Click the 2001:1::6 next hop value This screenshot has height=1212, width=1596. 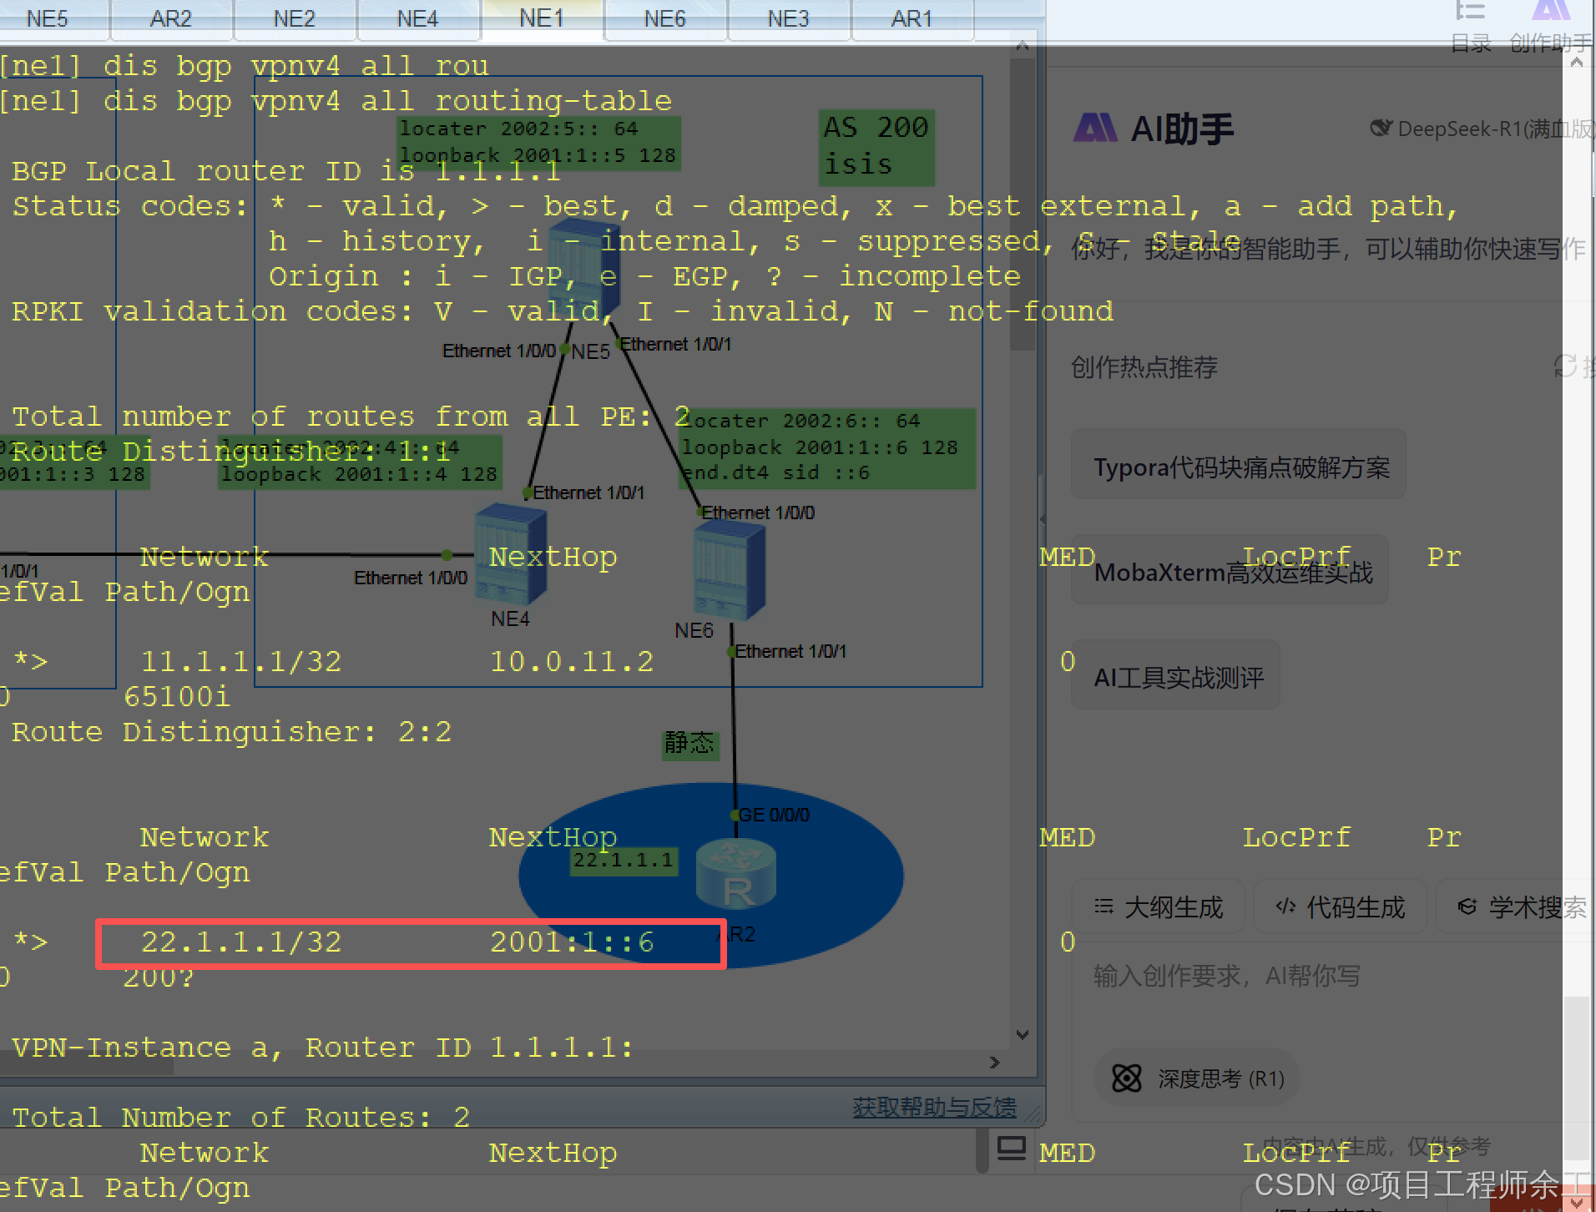[x=572, y=942]
